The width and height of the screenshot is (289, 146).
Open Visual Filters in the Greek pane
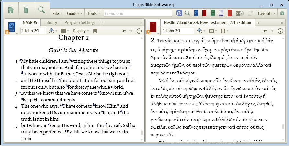[x=199, y=31]
